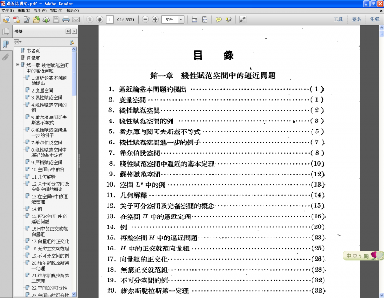Screen dimensions: 384x298
Task: Click the bookmarks list scroll-up arrow
Action: [74, 49]
